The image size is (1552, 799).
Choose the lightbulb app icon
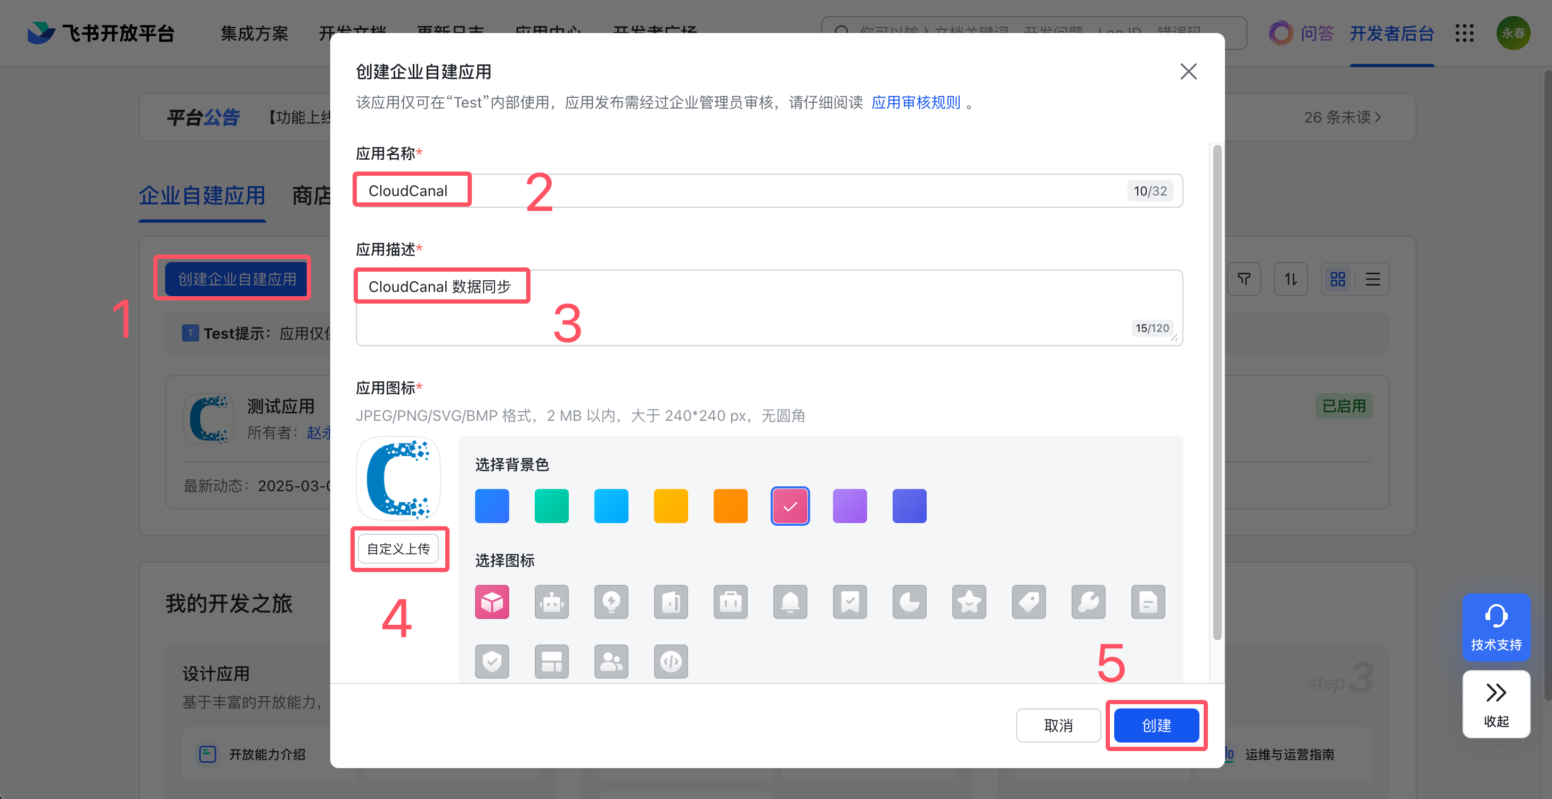(x=611, y=602)
